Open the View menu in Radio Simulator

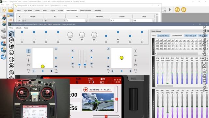click(x=11, y=28)
